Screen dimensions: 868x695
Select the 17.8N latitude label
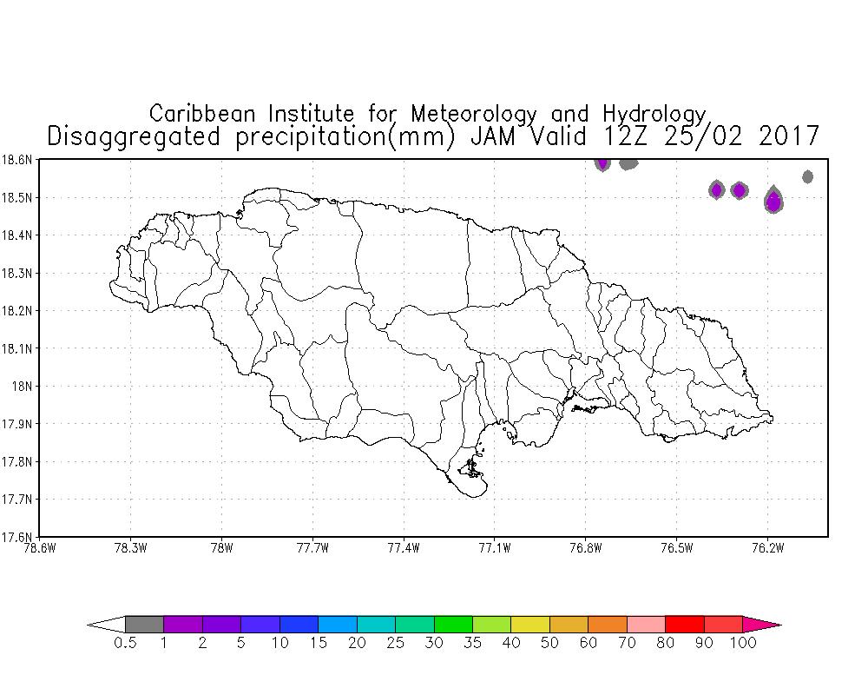[16, 461]
